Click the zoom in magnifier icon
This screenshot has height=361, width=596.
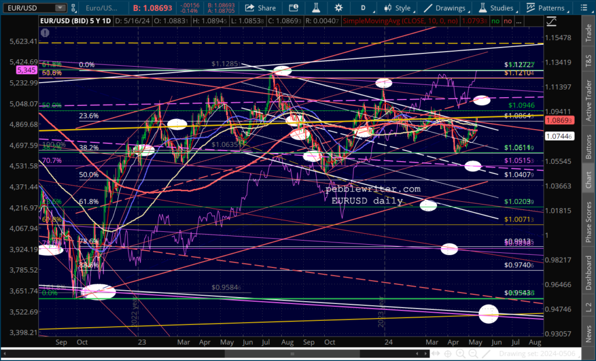pyautogui.click(x=460, y=354)
